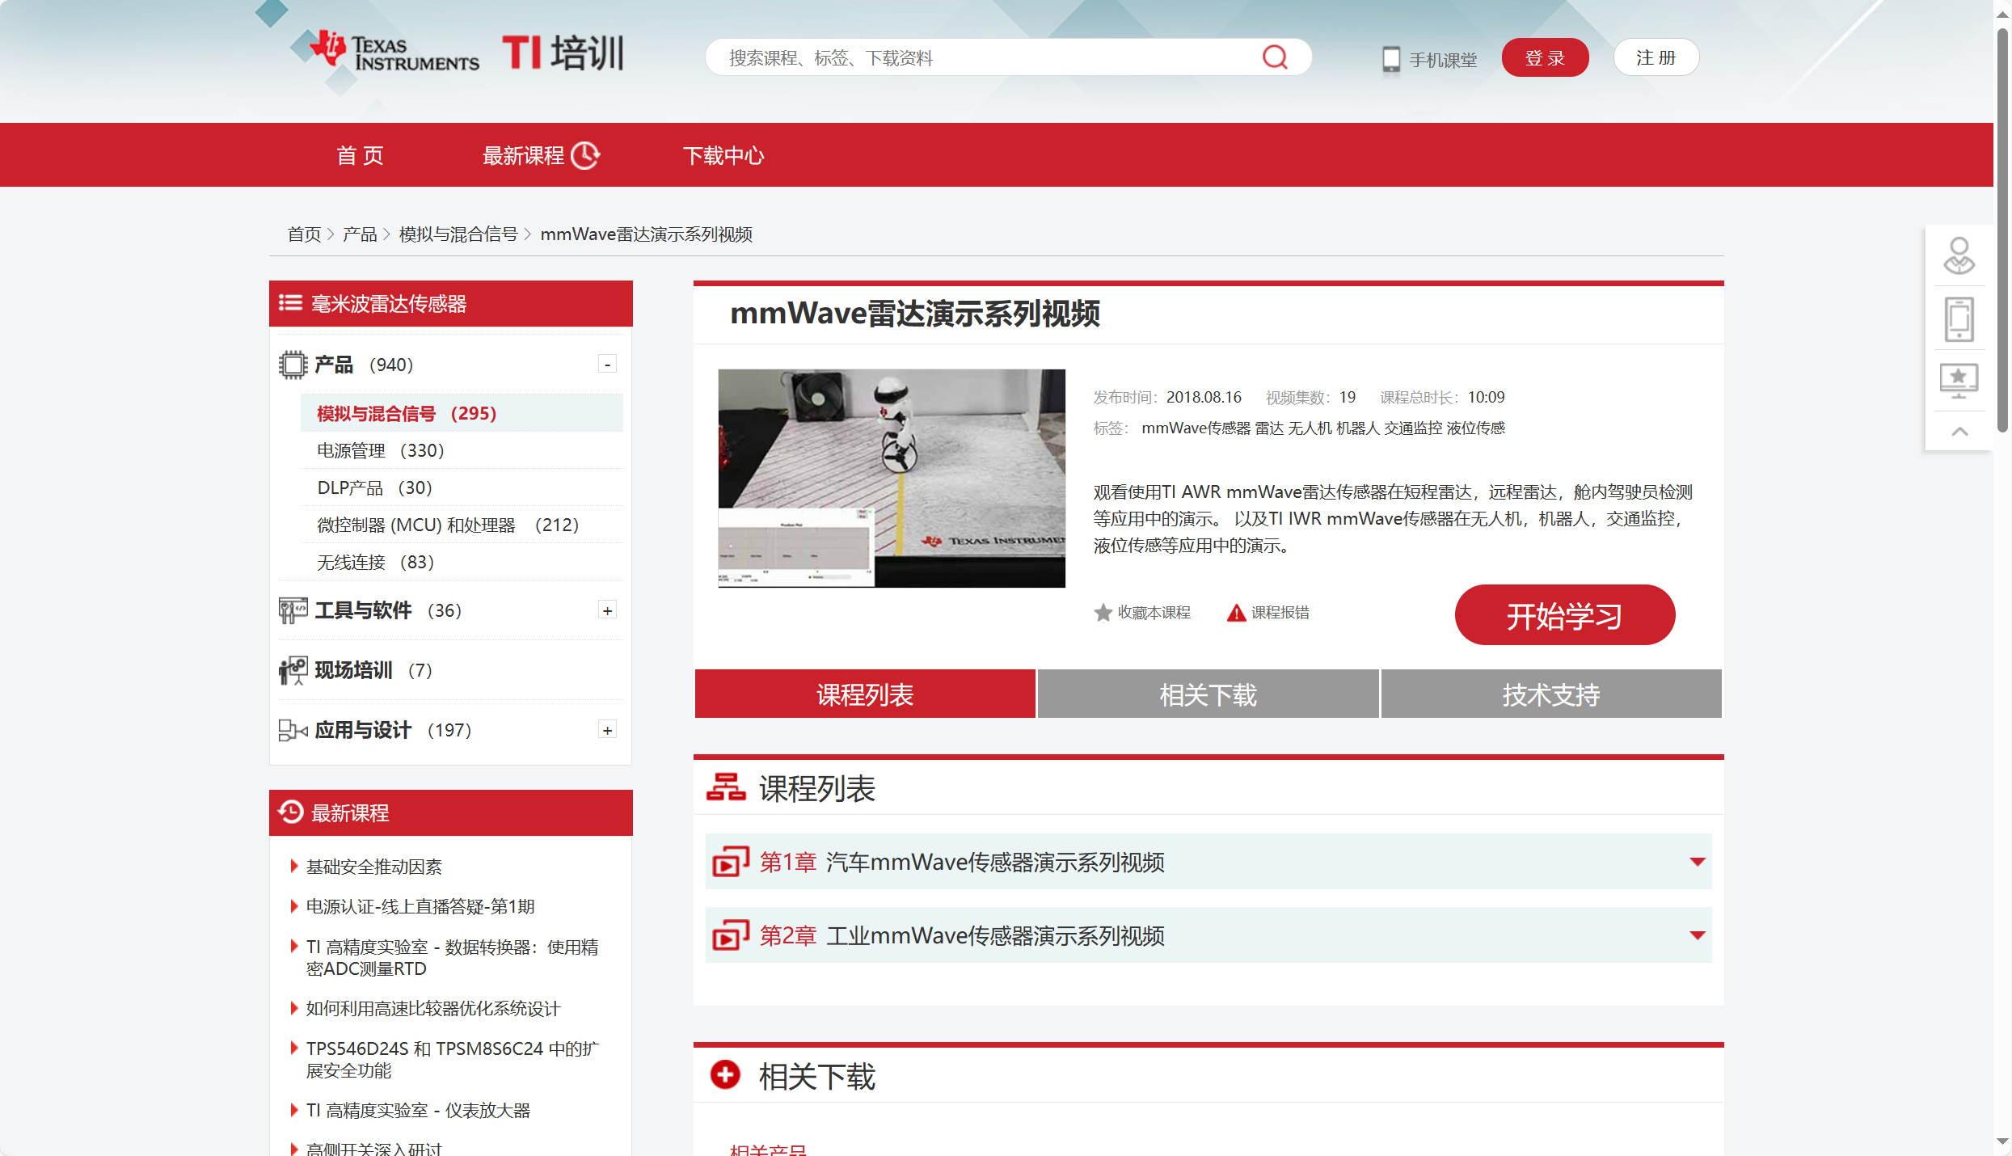Expand the 应用与设计 category plus button
The height and width of the screenshot is (1156, 2012).
[607, 730]
